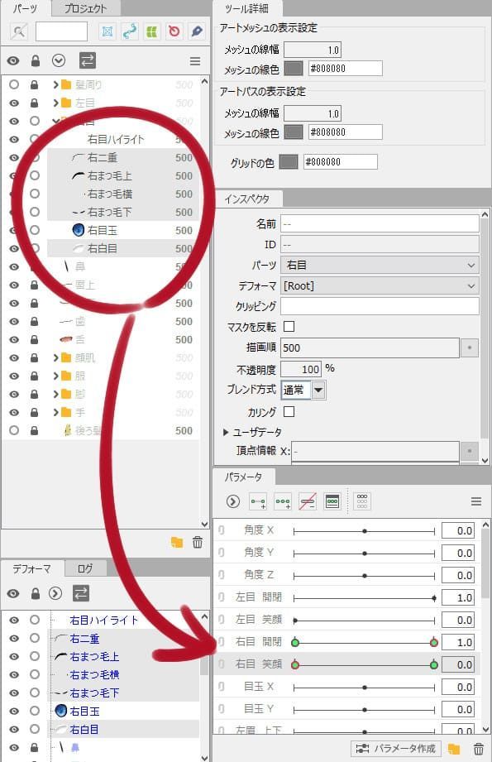492x762 pixels.
Task: Unlock the 顔肌 folder lock icon
Action: coord(34,357)
